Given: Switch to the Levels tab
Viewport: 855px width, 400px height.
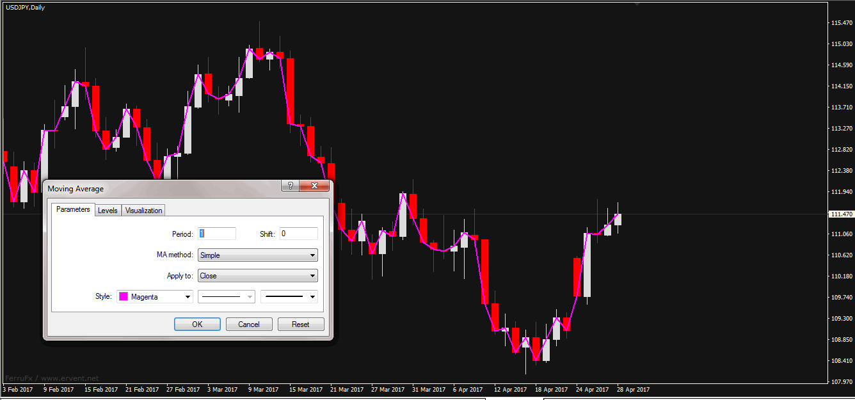Looking at the screenshot, I should [x=108, y=211].
